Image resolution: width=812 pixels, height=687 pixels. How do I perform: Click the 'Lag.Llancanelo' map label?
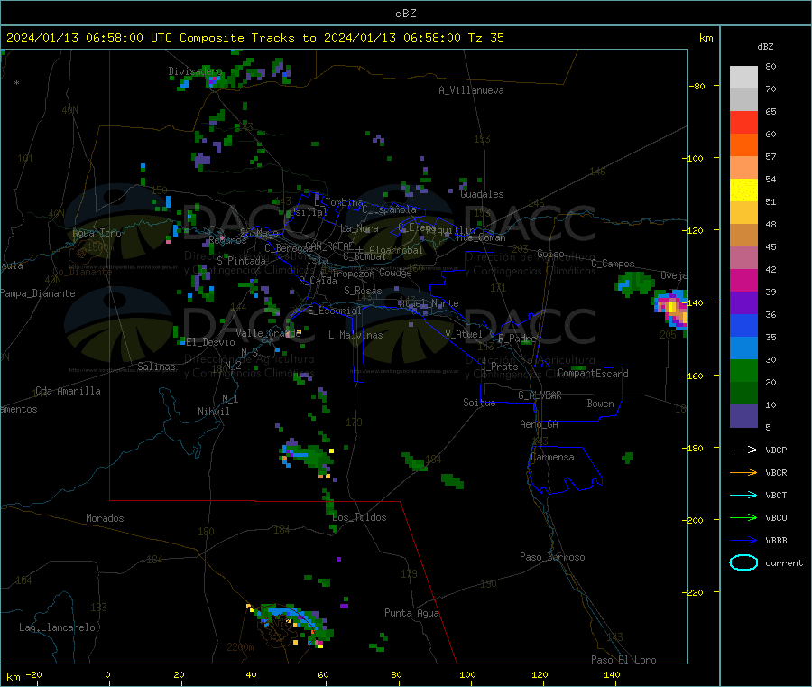point(57,627)
